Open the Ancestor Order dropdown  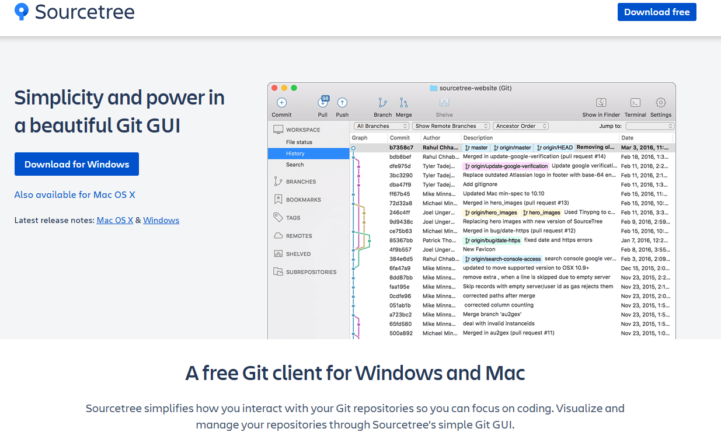click(521, 126)
